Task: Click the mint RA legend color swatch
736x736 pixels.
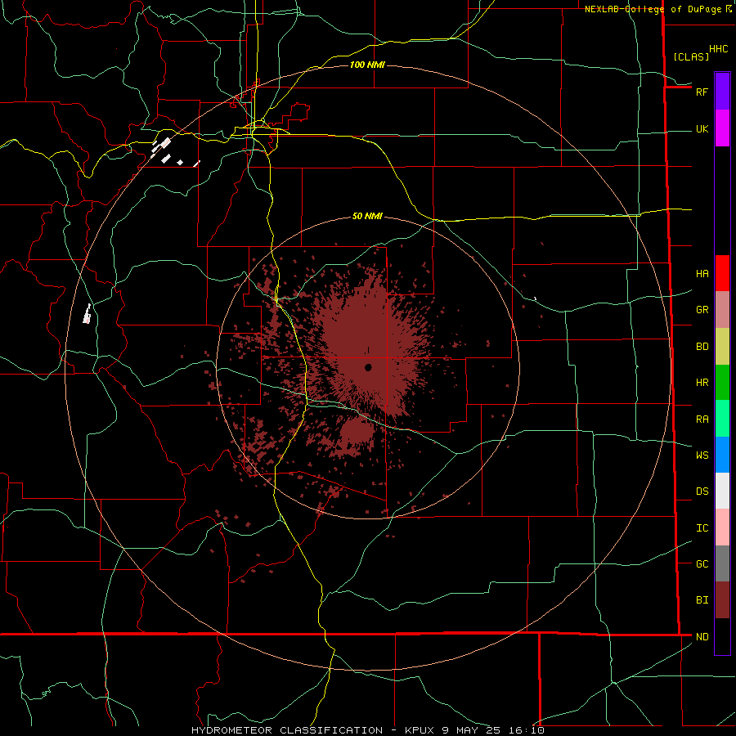Action: point(722,419)
